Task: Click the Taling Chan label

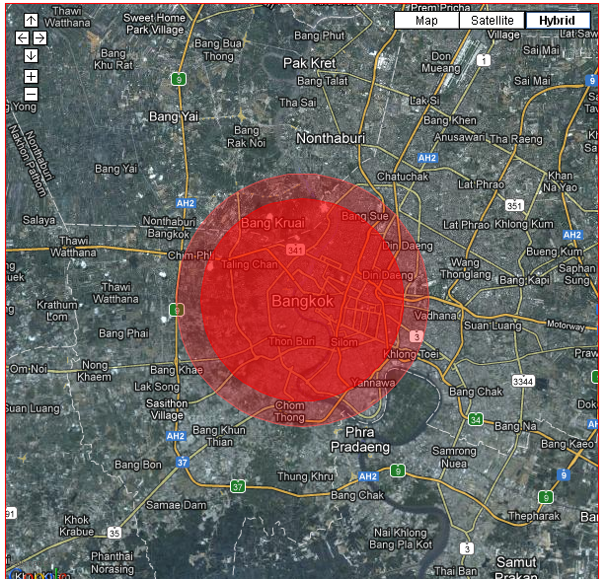Action: (x=250, y=264)
